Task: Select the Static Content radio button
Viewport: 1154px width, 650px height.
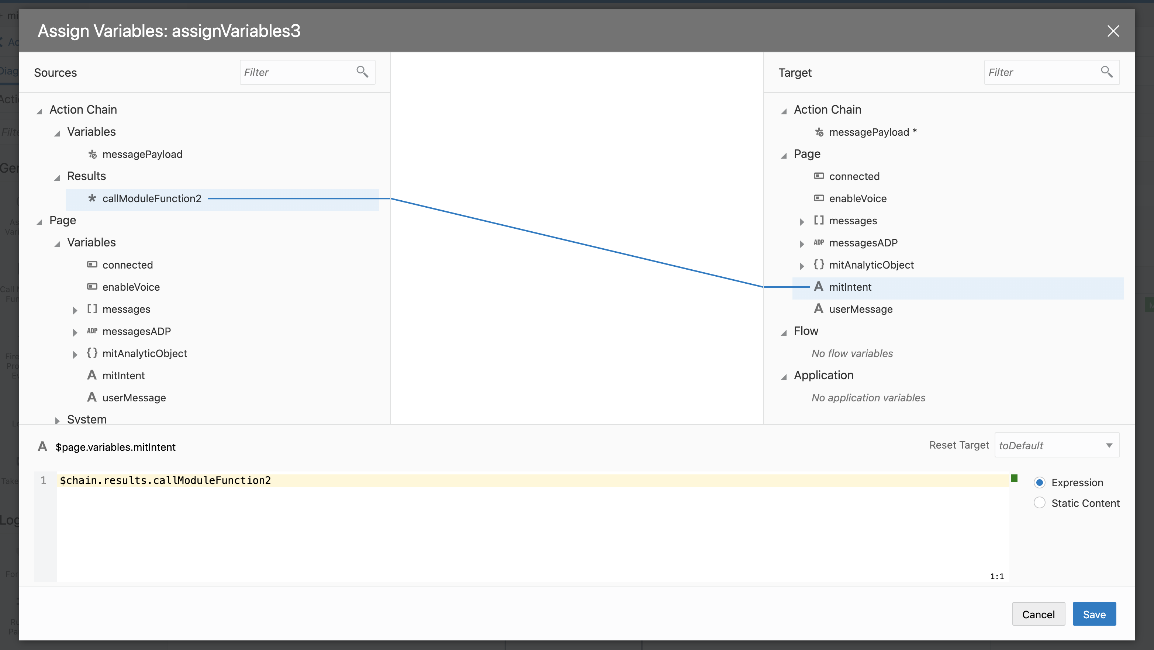Action: (x=1039, y=502)
